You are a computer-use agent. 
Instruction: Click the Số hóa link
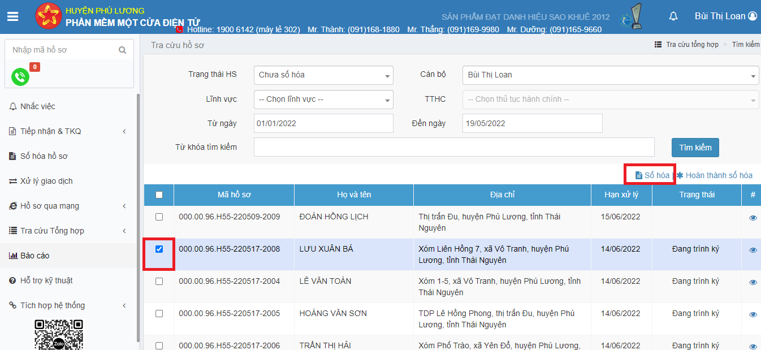(x=652, y=175)
